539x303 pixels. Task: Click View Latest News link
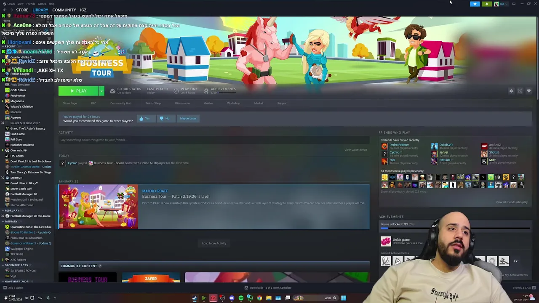tap(356, 150)
